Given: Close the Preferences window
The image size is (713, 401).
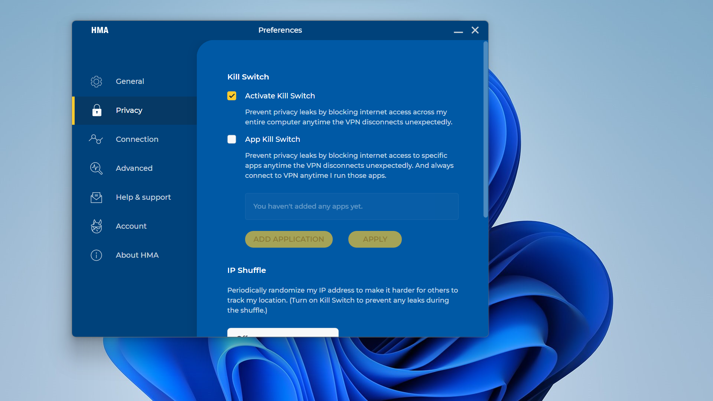Looking at the screenshot, I should tap(475, 30).
